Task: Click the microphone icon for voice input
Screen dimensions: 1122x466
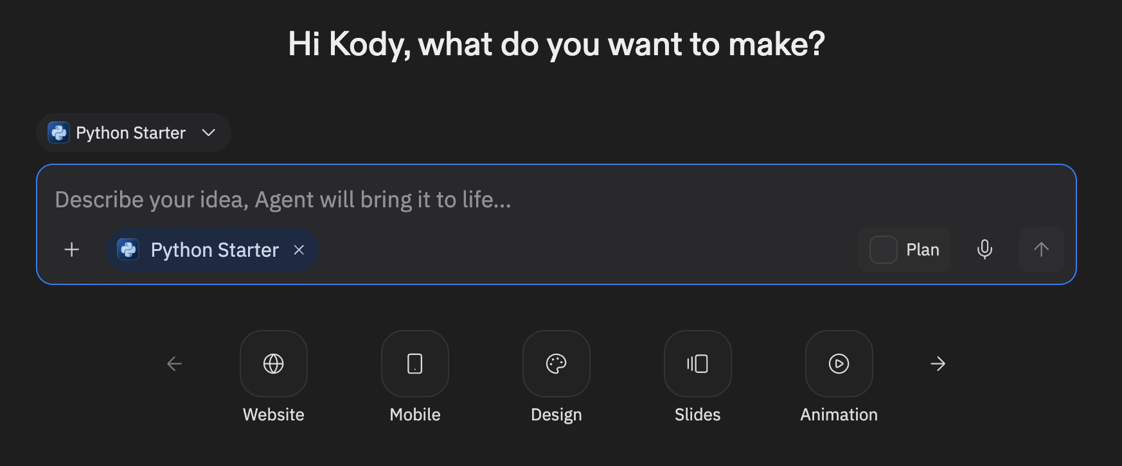Action: pyautogui.click(x=984, y=250)
